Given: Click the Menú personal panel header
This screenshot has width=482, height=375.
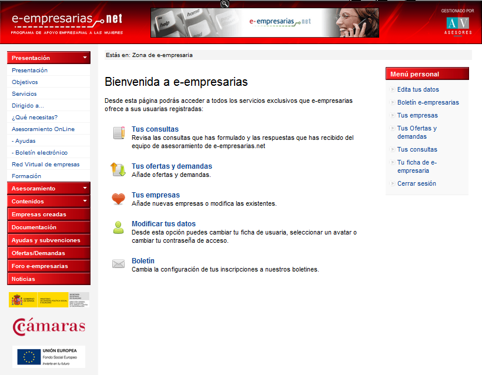Looking at the screenshot, I should [427, 74].
